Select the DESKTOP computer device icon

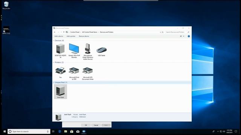click(60, 51)
